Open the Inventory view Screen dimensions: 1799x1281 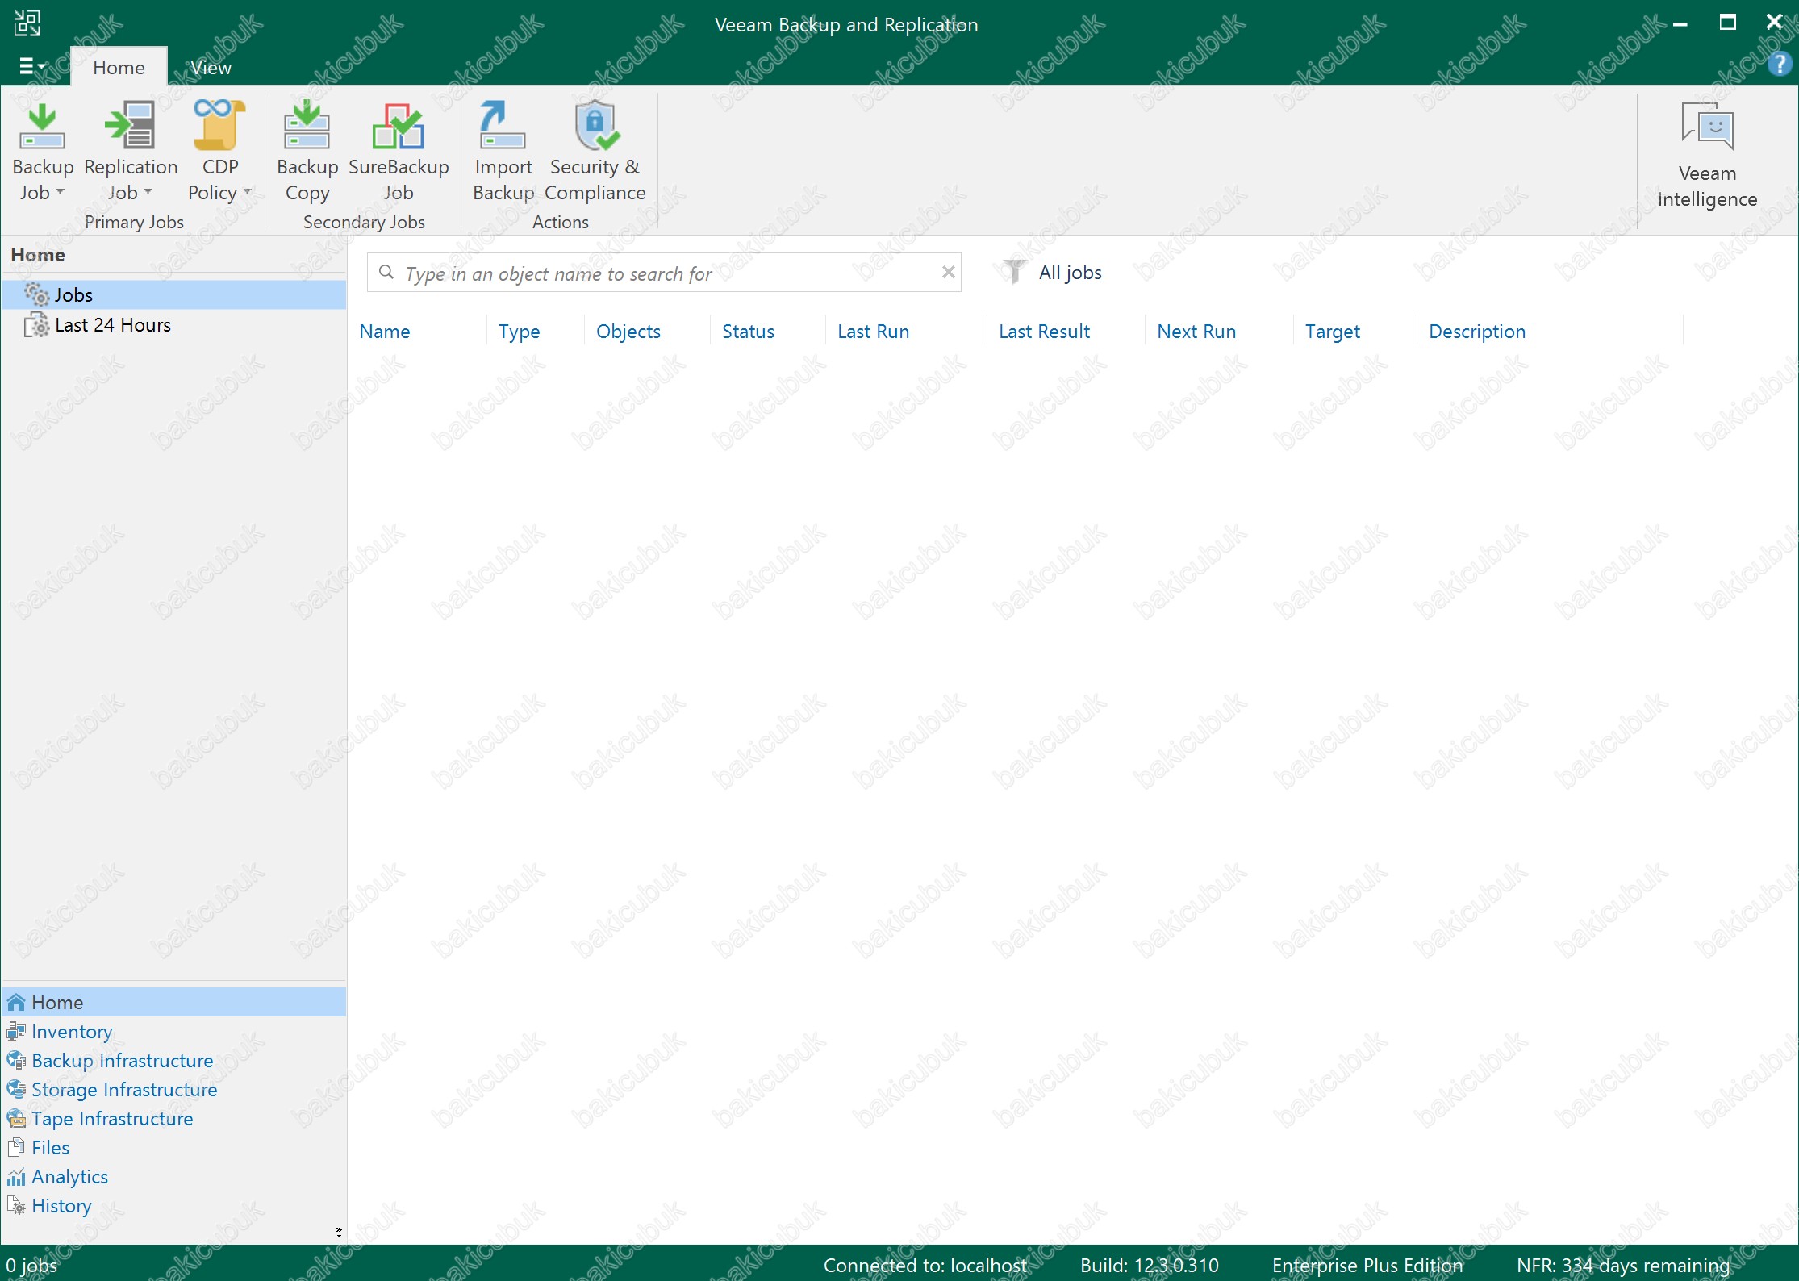(72, 1032)
